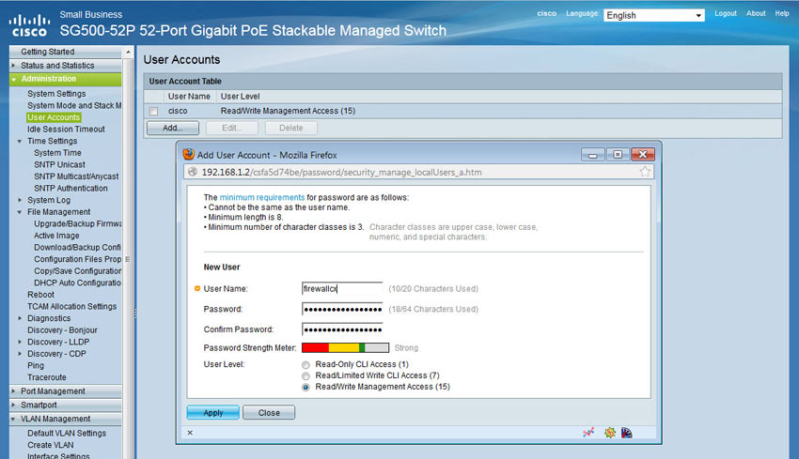Close the Add User Account window
The width and height of the screenshot is (799, 459).
[x=643, y=155]
